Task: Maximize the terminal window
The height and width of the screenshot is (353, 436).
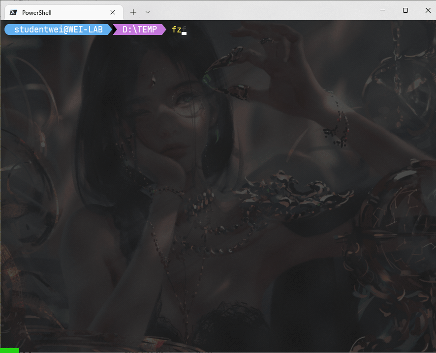Action: pyautogui.click(x=405, y=10)
